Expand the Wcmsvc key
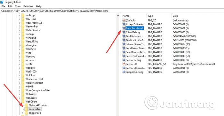The height and width of the screenshot is (116, 224). tap(19, 57)
